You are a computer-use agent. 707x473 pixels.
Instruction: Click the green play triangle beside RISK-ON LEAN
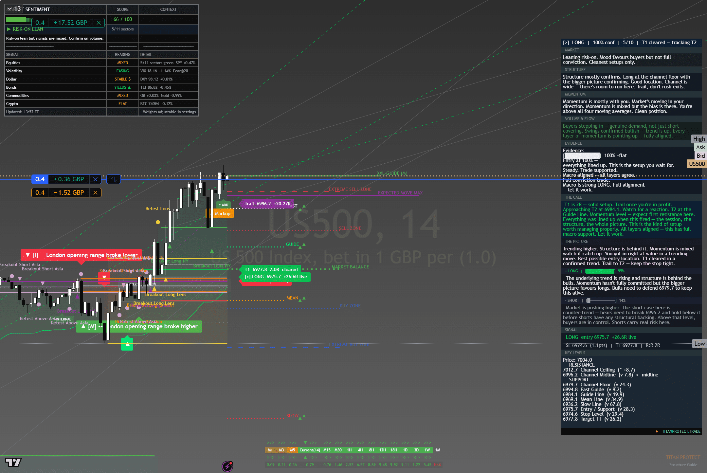[9, 29]
